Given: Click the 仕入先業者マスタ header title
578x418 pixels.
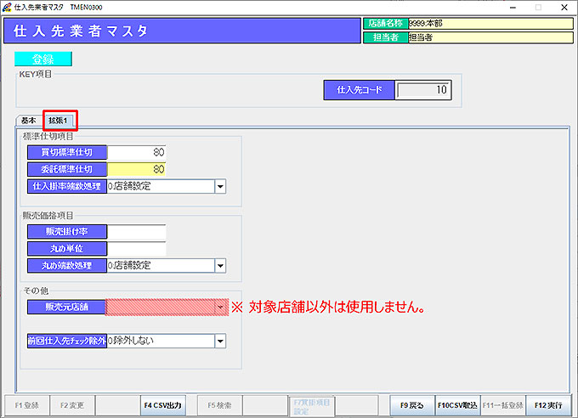Looking at the screenshot, I should click(81, 31).
